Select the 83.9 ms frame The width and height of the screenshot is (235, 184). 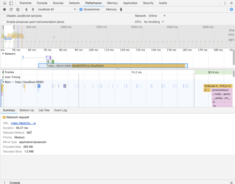[x=213, y=72]
